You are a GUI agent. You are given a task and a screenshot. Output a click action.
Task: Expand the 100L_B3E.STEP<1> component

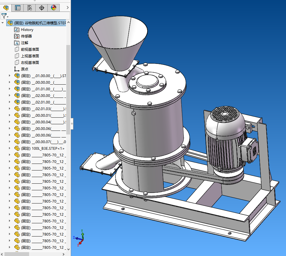click(x=10, y=149)
